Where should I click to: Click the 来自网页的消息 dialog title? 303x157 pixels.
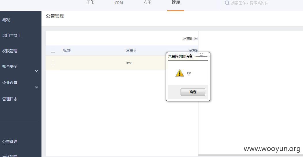[x=180, y=56]
